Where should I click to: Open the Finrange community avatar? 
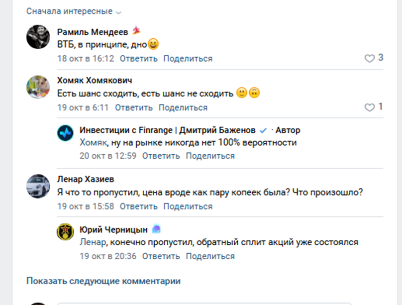coord(65,130)
